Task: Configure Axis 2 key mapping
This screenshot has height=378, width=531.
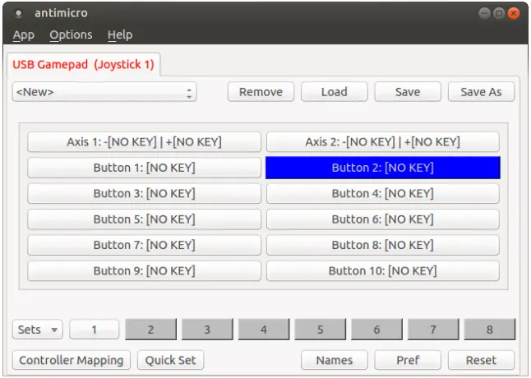Action: [x=383, y=142]
